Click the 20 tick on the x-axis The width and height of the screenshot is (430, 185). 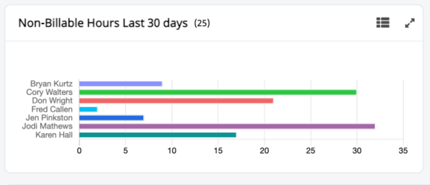tap(264, 151)
